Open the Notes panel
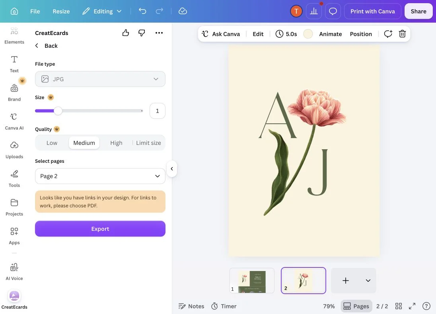 pos(191,306)
